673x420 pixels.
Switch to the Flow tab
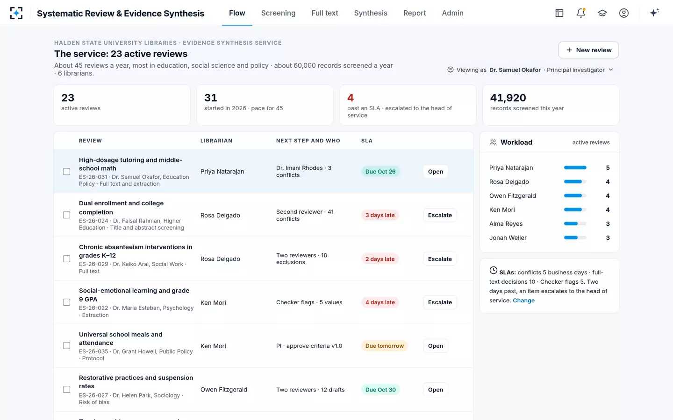pos(237,13)
